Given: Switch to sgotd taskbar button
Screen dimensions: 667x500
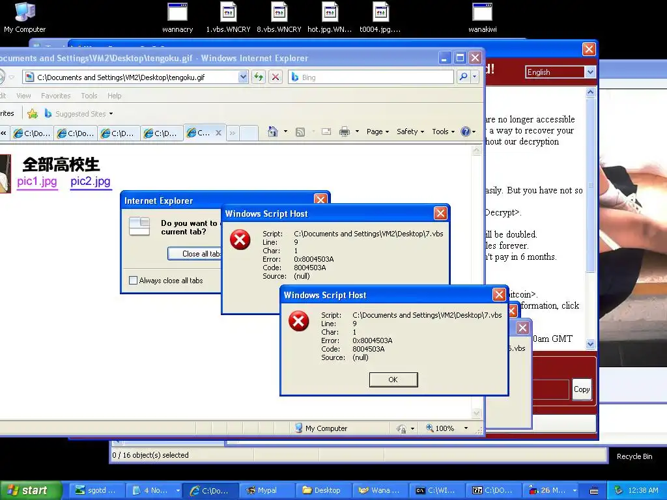Looking at the screenshot, I should [x=97, y=490].
